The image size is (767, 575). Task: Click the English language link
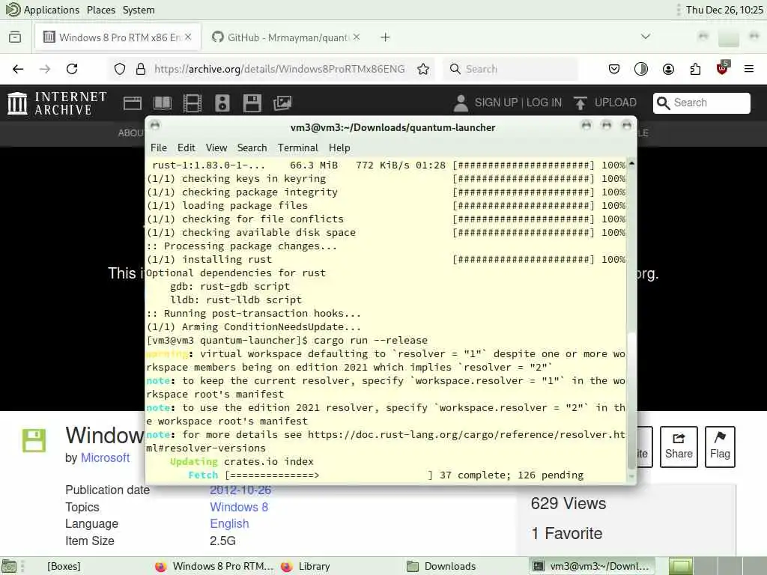(x=229, y=523)
